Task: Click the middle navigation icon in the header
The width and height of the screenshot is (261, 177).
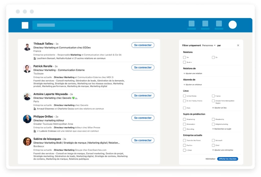Action: click(x=205, y=24)
